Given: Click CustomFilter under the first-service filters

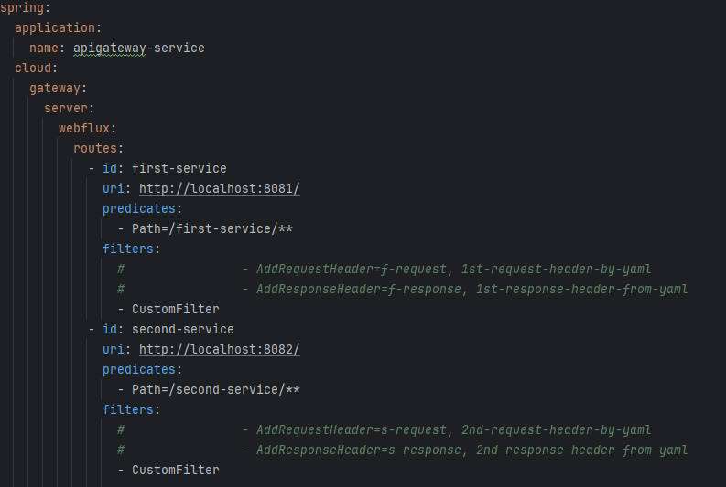Looking at the screenshot, I should [175, 309].
